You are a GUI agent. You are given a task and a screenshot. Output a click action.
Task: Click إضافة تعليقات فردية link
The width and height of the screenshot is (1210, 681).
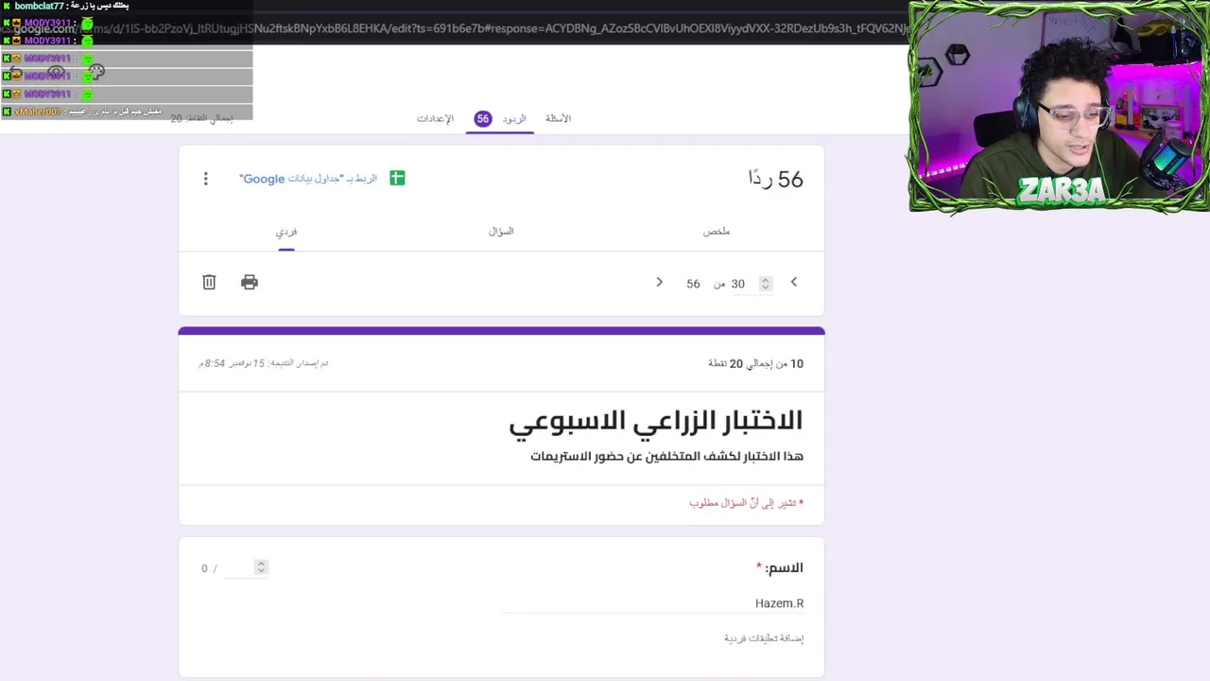(x=764, y=638)
